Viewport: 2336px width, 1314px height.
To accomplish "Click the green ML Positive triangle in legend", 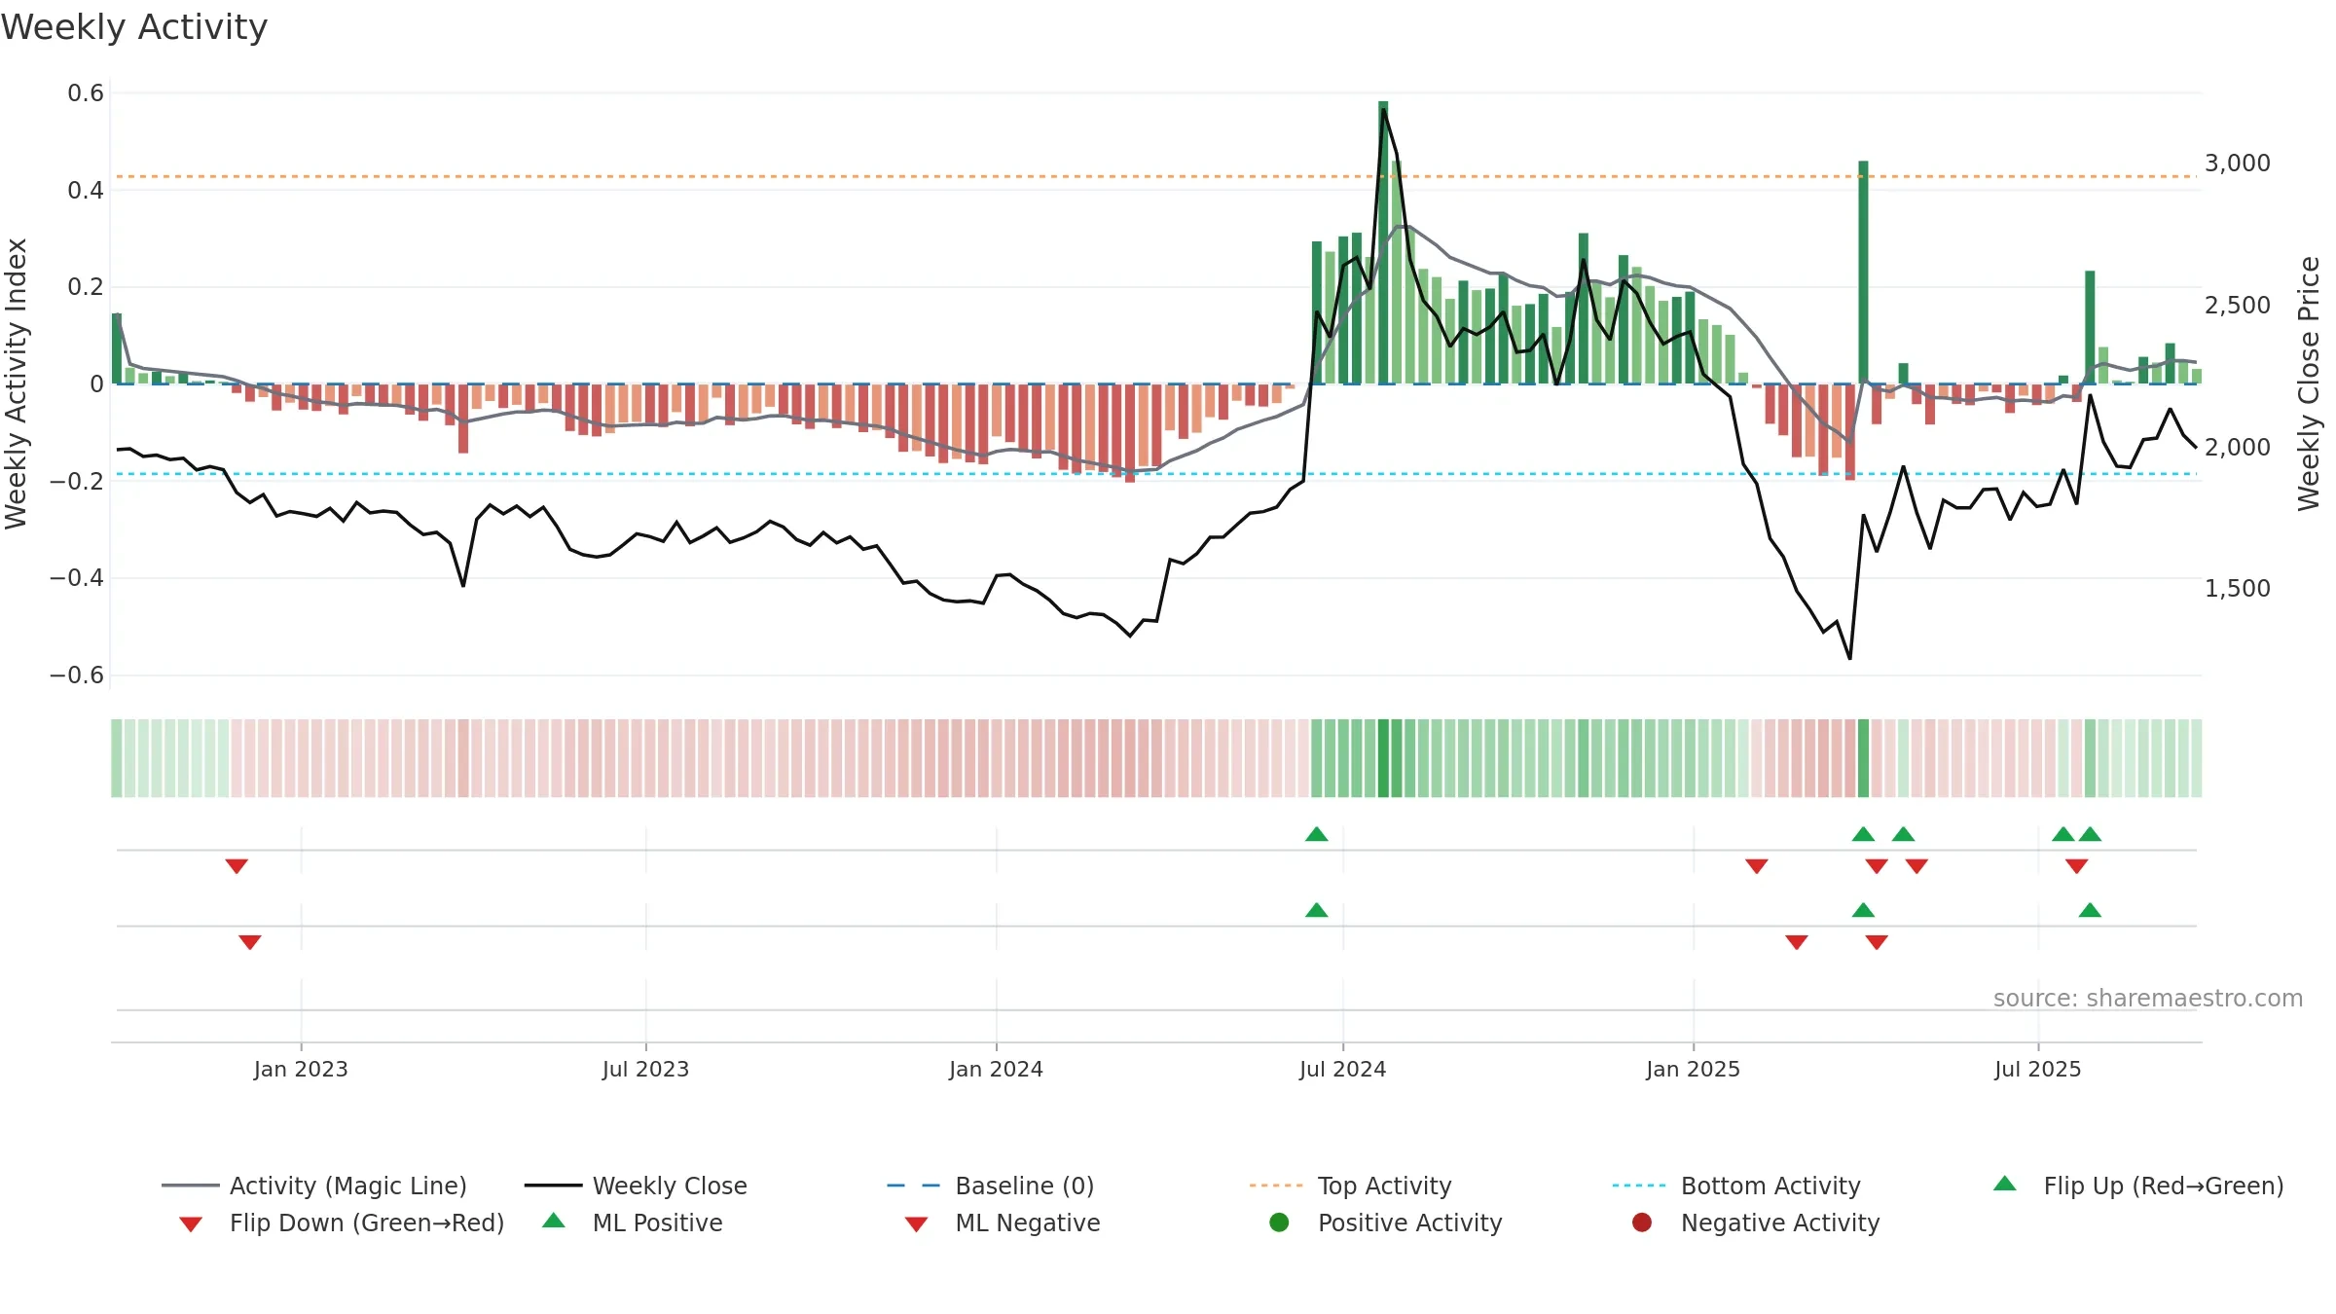I will tap(554, 1221).
